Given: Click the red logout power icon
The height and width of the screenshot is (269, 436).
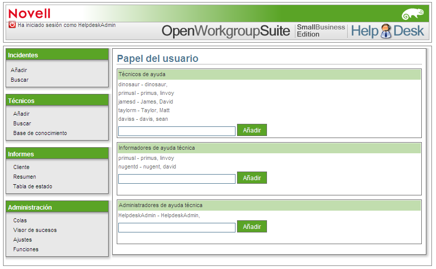Looking at the screenshot, I should (x=12, y=25).
